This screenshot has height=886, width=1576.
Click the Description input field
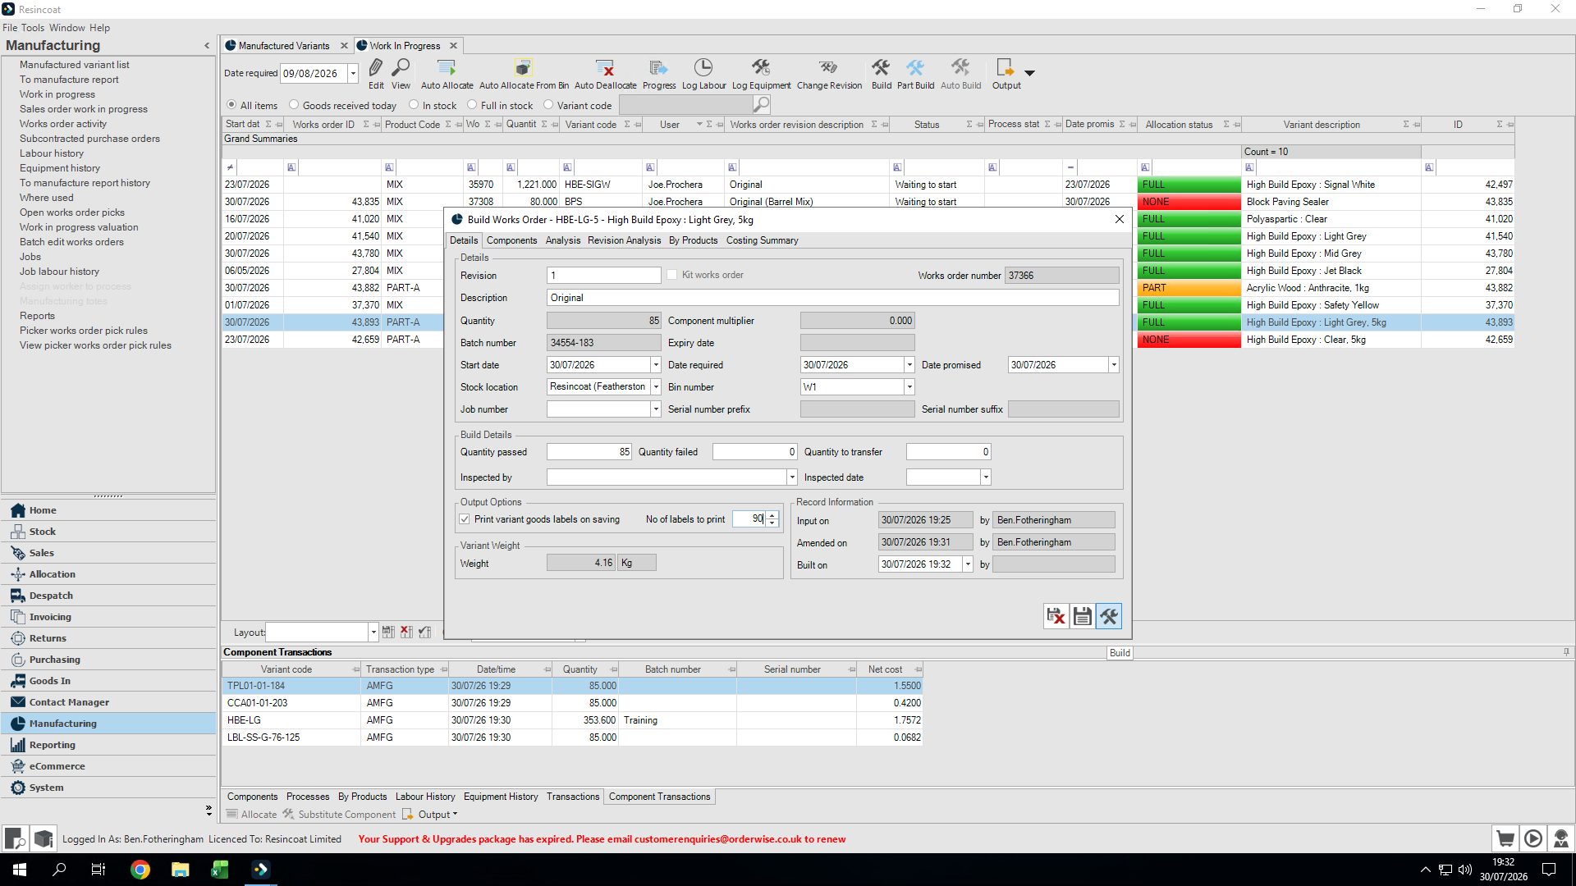coord(833,298)
